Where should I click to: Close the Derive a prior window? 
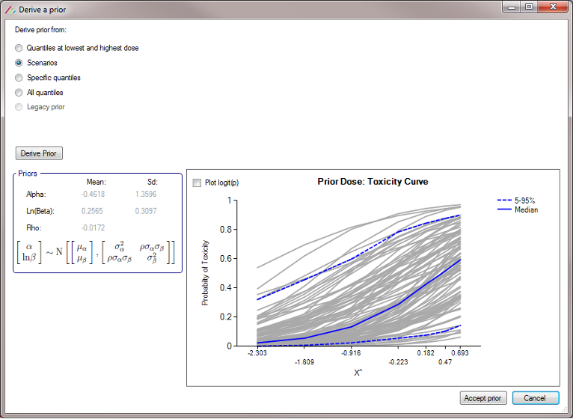[x=554, y=7]
